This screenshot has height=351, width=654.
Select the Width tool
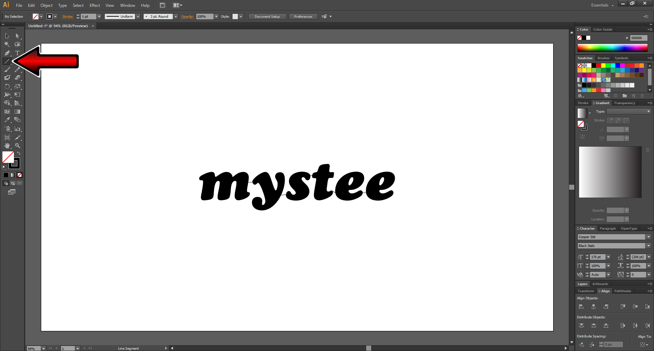coord(7,95)
